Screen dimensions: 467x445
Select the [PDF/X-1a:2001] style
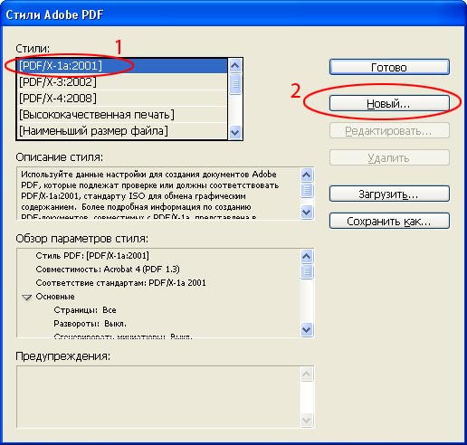click(x=122, y=66)
